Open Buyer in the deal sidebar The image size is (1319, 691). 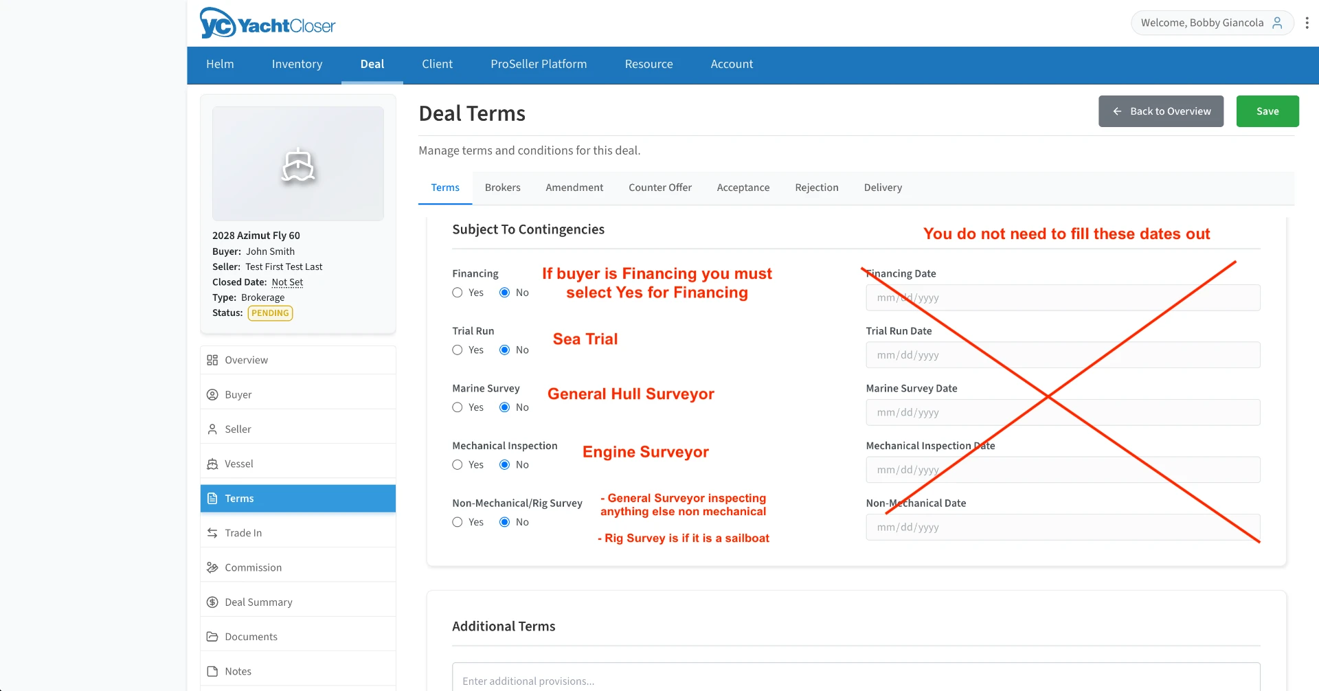(298, 394)
